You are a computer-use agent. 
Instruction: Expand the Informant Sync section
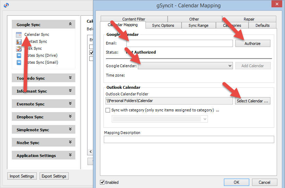click(70, 91)
